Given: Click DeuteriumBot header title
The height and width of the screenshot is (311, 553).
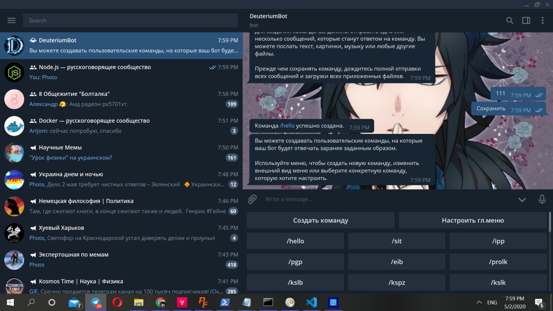Looking at the screenshot, I should 268,16.
